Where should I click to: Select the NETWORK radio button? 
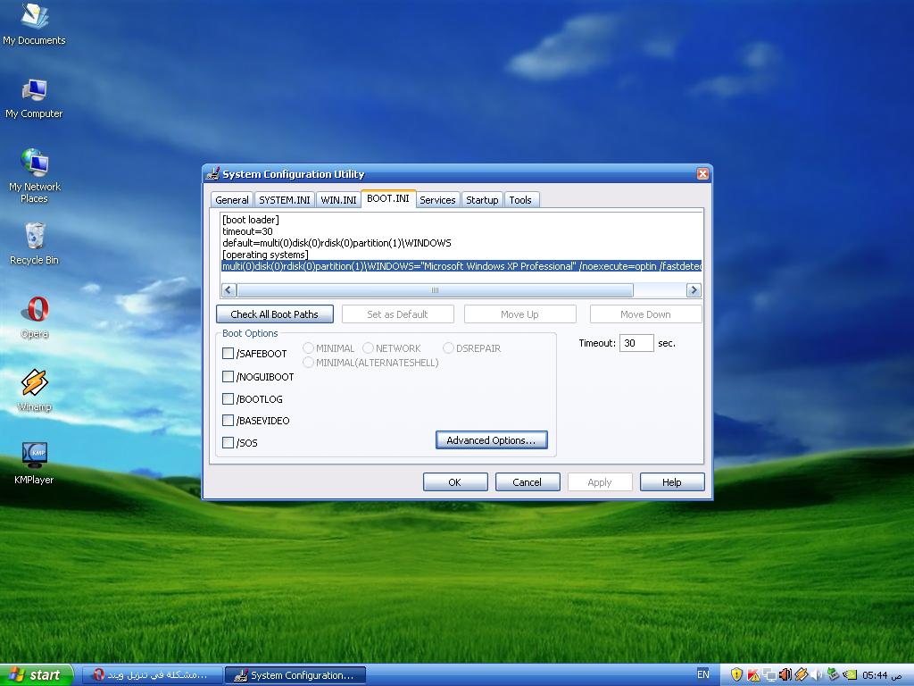[x=368, y=348]
